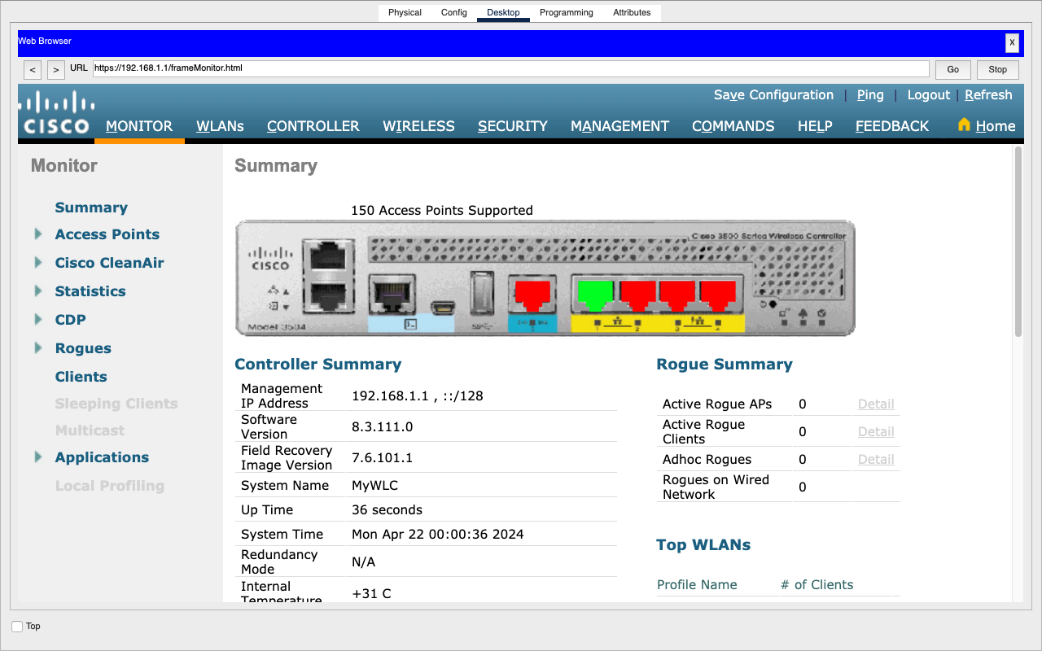Click the Logout link
This screenshot has height=651, width=1042.
[x=929, y=95]
